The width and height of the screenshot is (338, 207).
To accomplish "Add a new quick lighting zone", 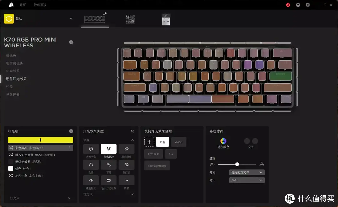I will [x=149, y=142].
